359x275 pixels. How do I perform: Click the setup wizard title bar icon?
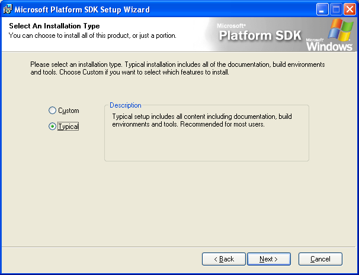click(x=7, y=9)
